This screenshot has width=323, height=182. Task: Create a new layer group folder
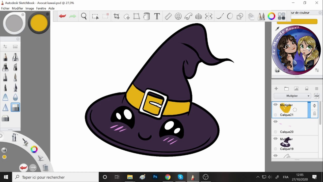point(286,89)
